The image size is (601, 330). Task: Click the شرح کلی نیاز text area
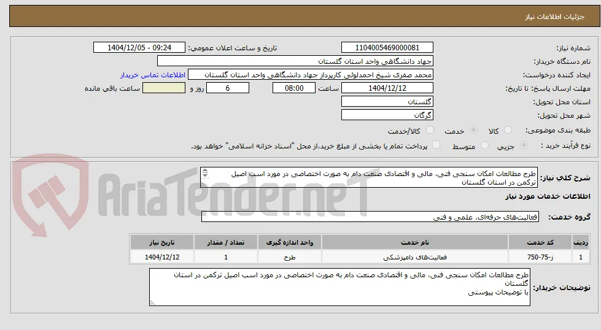pos(369,177)
